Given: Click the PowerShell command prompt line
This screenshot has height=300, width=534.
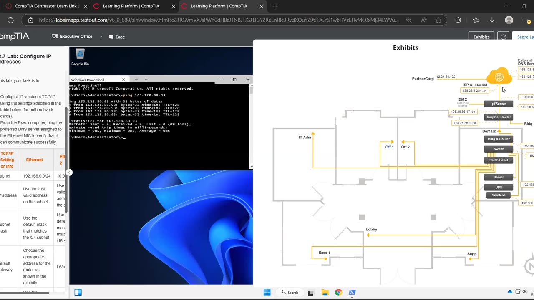Looking at the screenshot, I should click(97, 137).
